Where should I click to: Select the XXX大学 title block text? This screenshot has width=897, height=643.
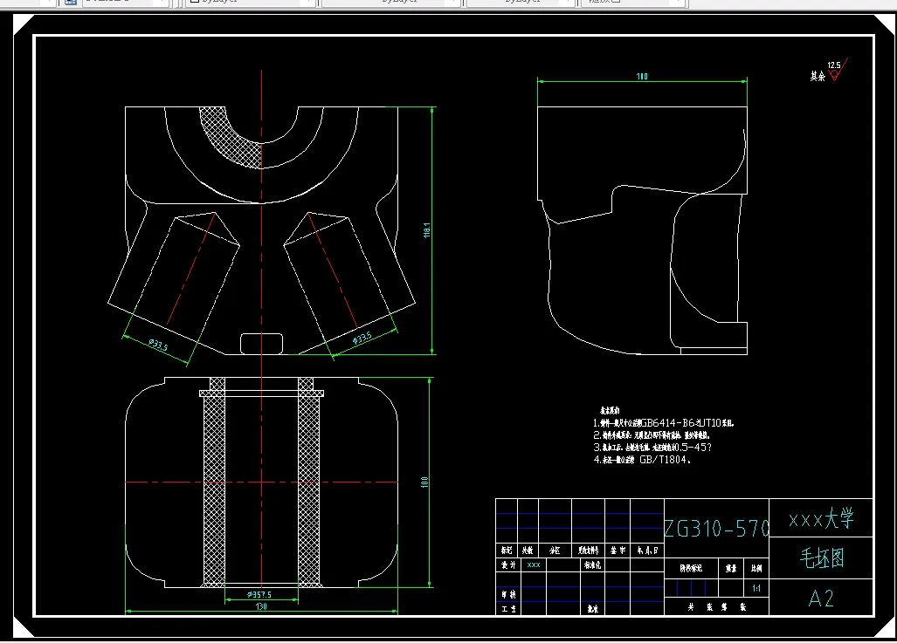(821, 519)
